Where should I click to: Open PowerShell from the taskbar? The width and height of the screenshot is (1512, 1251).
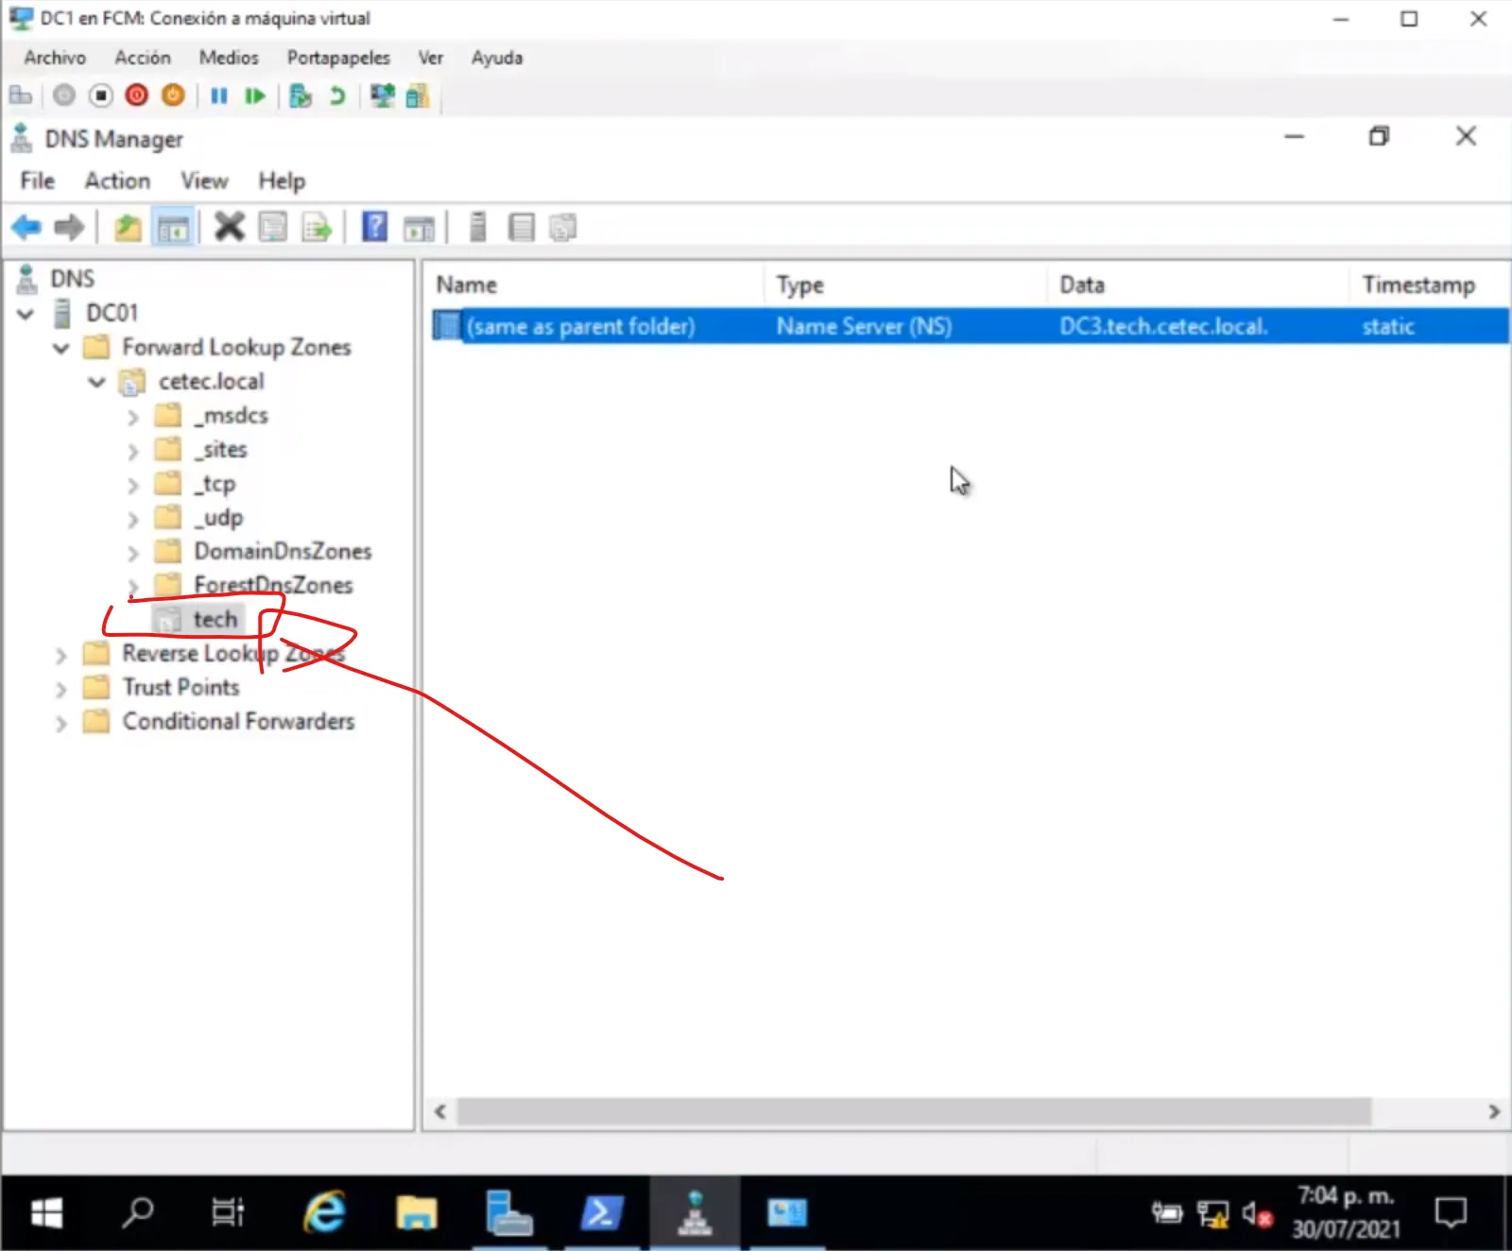[601, 1212]
